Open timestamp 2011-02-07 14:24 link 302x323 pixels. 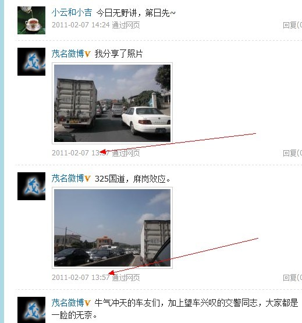tap(81, 25)
